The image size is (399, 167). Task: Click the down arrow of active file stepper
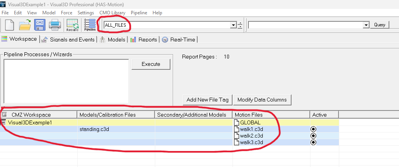240,27
